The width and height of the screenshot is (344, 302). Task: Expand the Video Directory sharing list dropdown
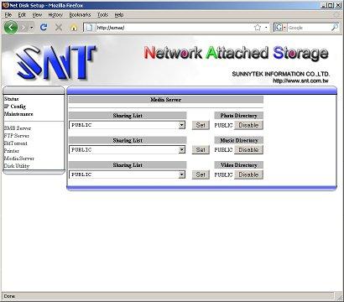(x=182, y=174)
